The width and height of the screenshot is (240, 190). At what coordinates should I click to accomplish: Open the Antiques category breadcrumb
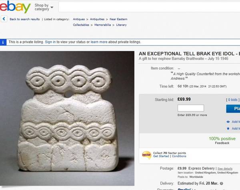pyautogui.click(x=79, y=19)
